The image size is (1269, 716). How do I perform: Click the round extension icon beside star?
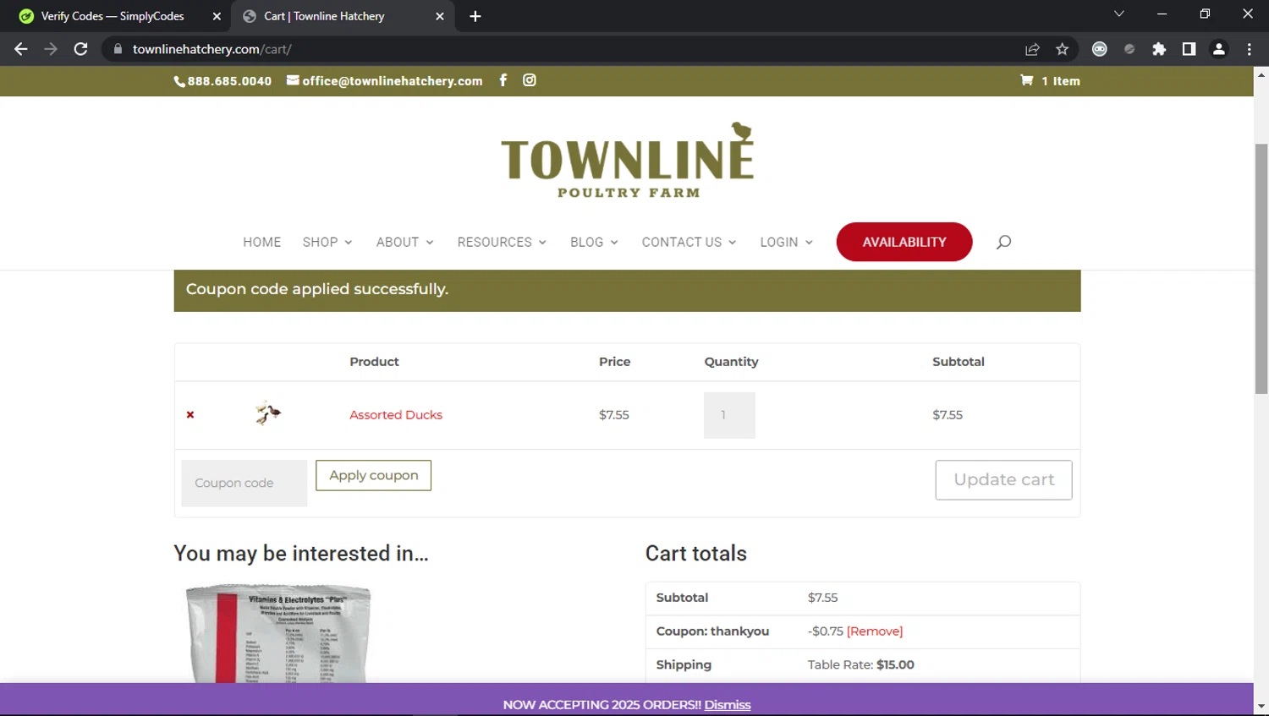(1100, 49)
